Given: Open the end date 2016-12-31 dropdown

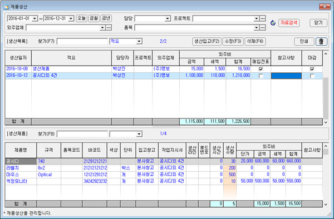Looking at the screenshot, I should 71,18.
